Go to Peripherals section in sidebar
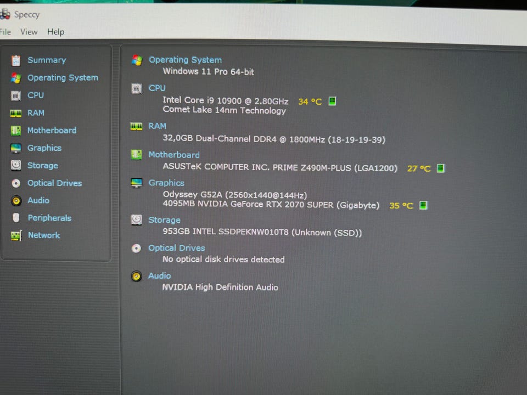Screen dimensions: 527x395 click(x=49, y=218)
